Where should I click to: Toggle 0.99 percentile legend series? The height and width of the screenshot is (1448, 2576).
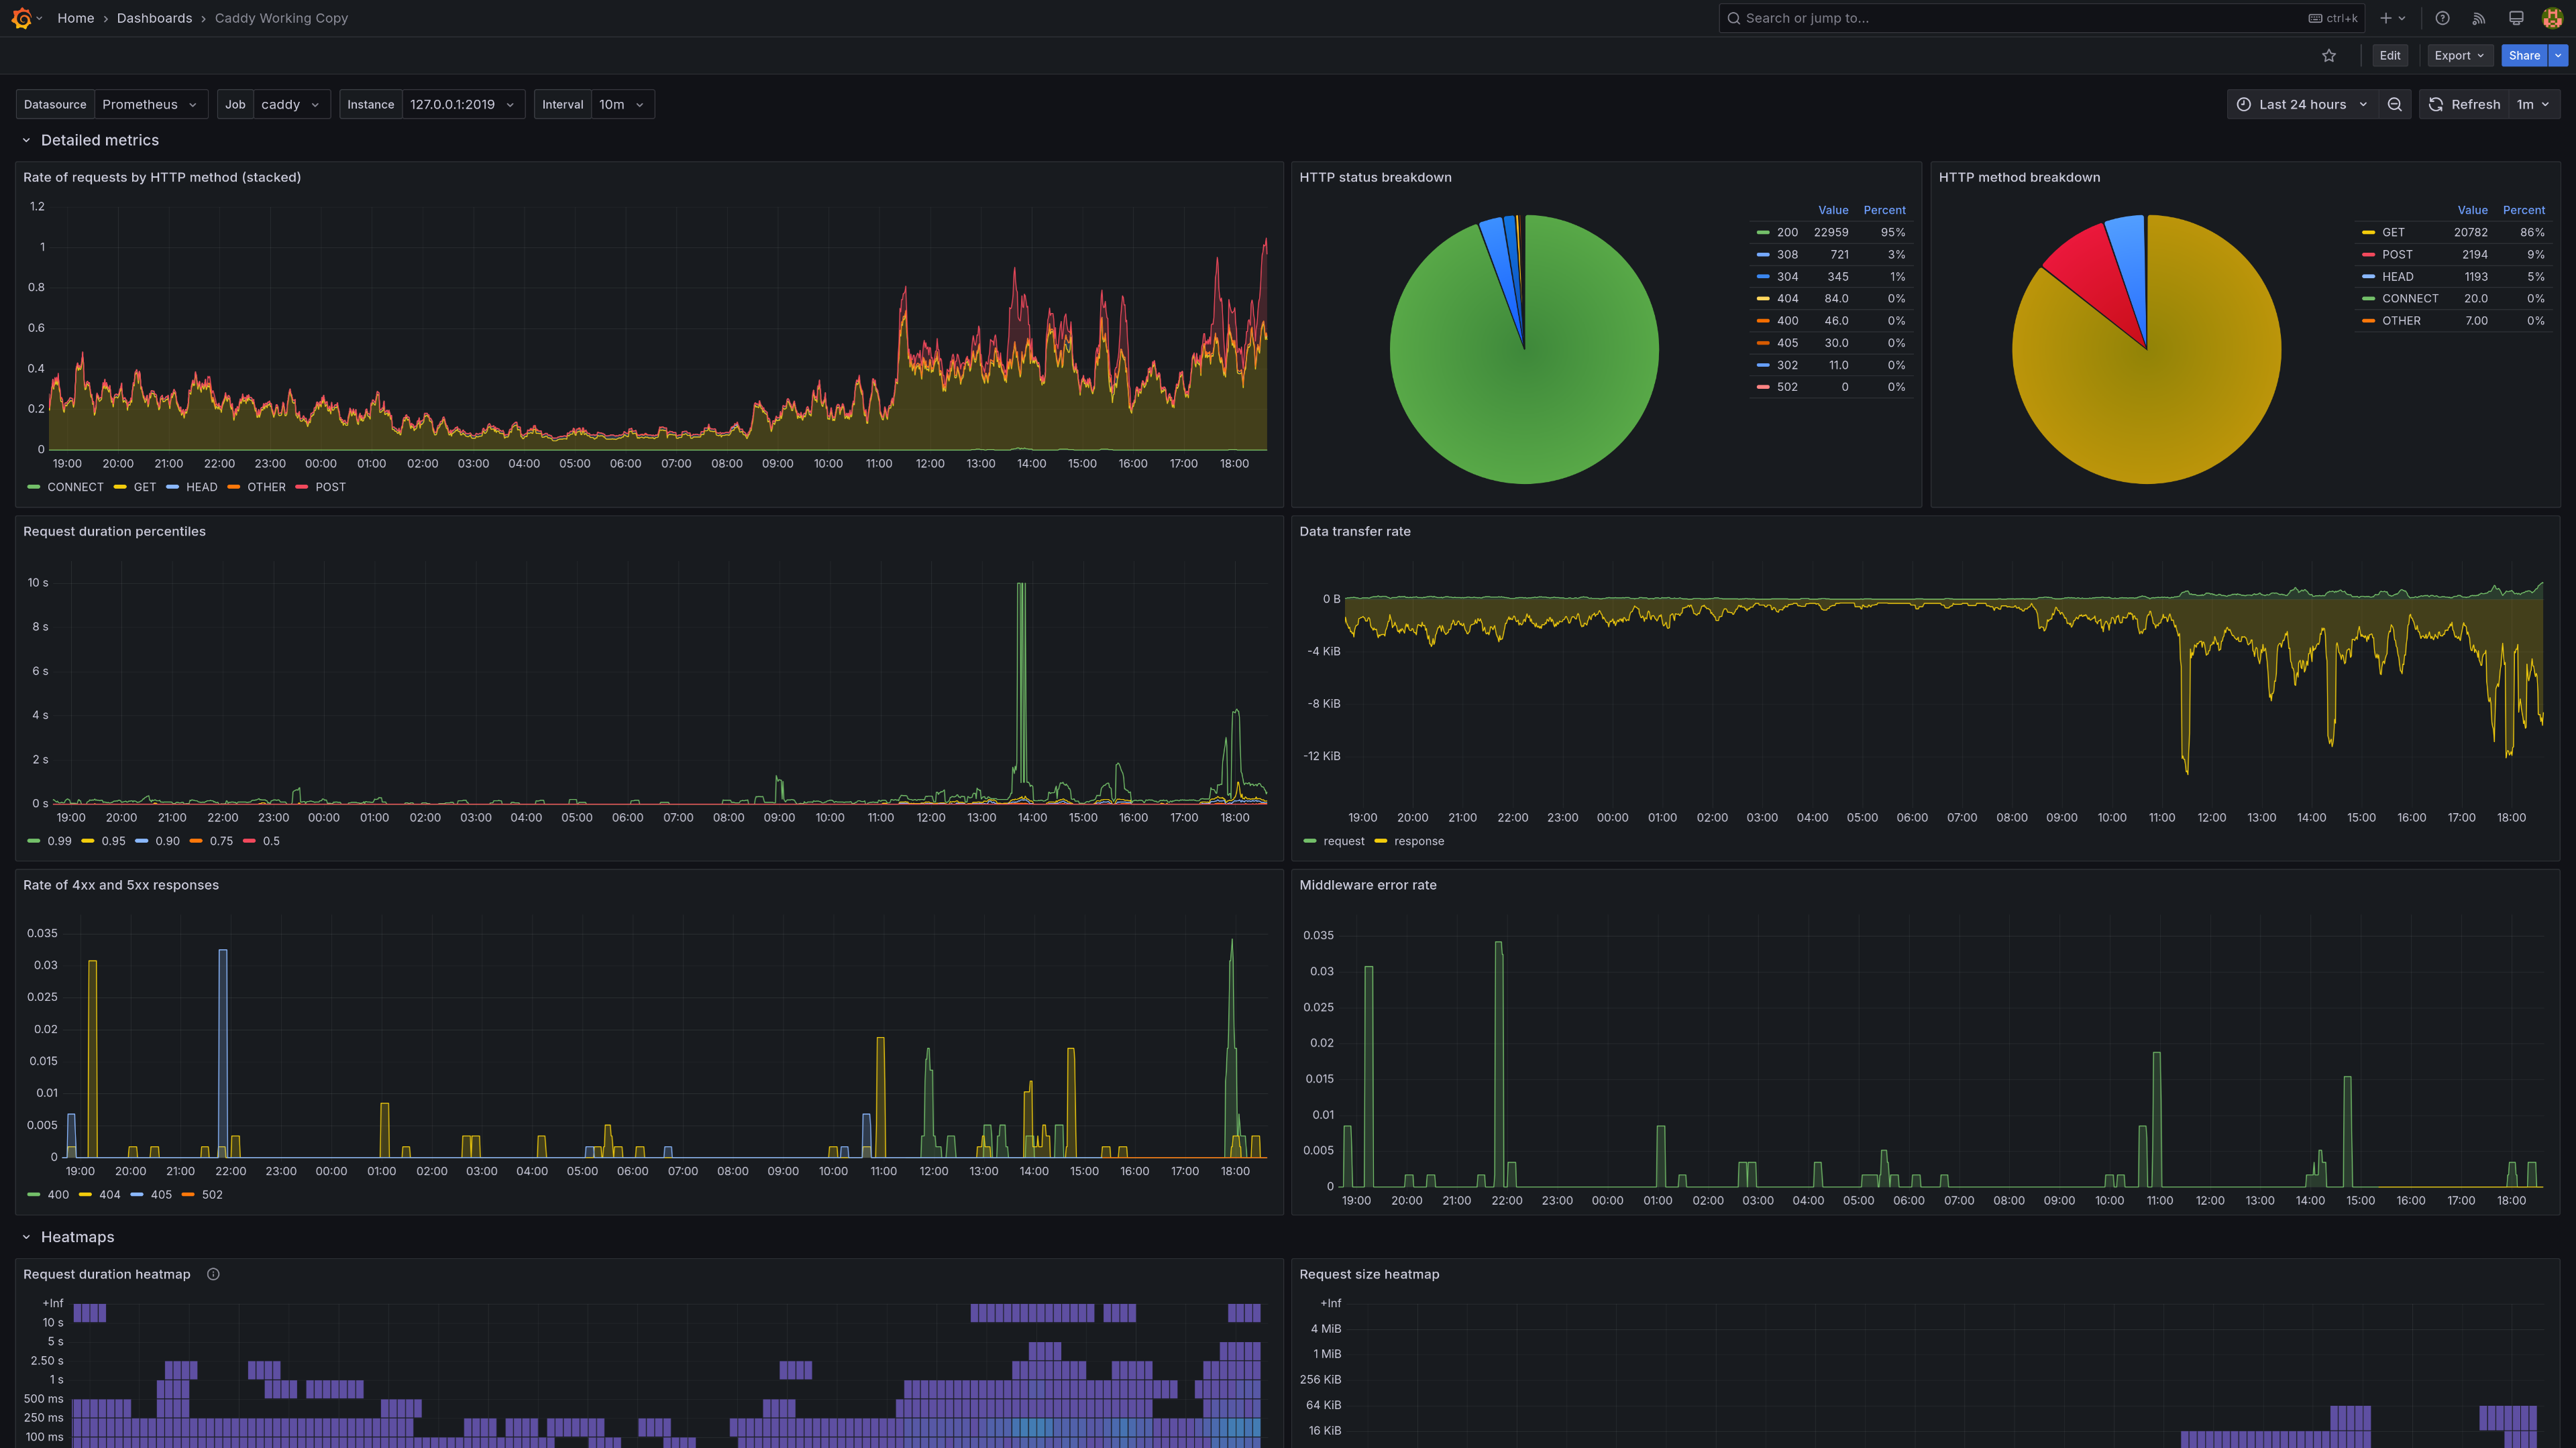pos(59,841)
